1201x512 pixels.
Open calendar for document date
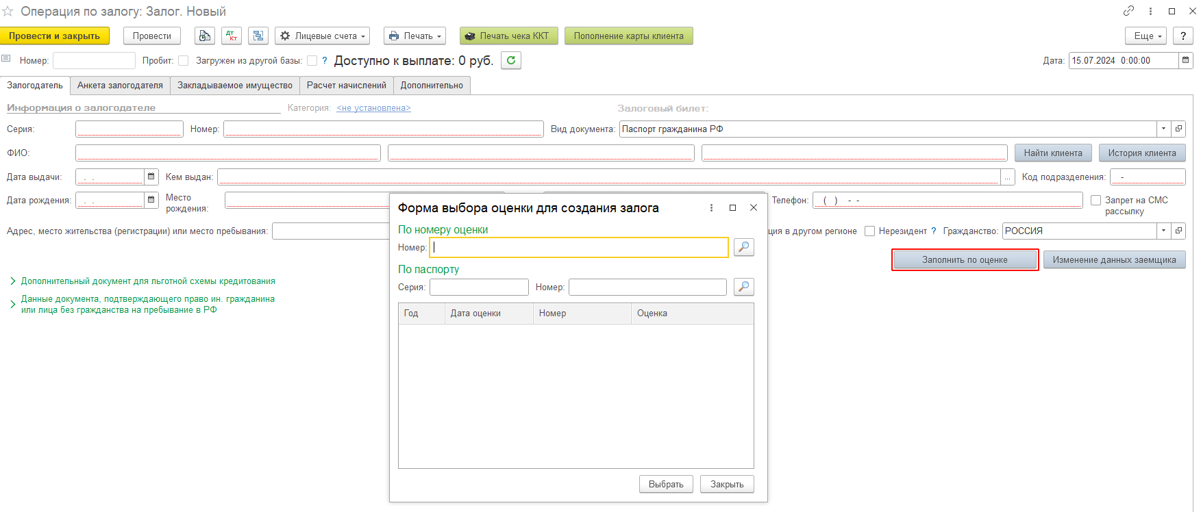click(1185, 60)
